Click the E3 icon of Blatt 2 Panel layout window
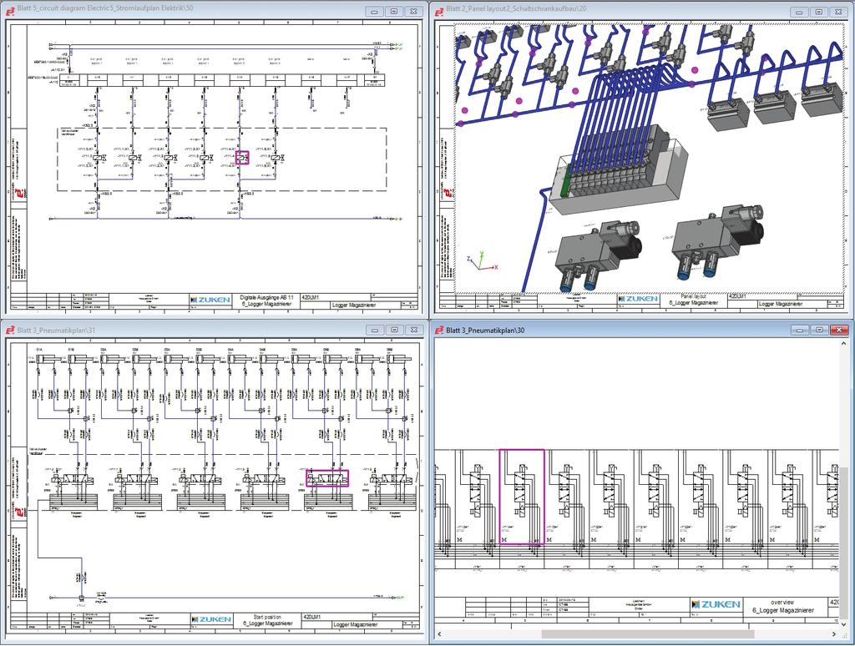855x646 pixels. pyautogui.click(x=438, y=10)
